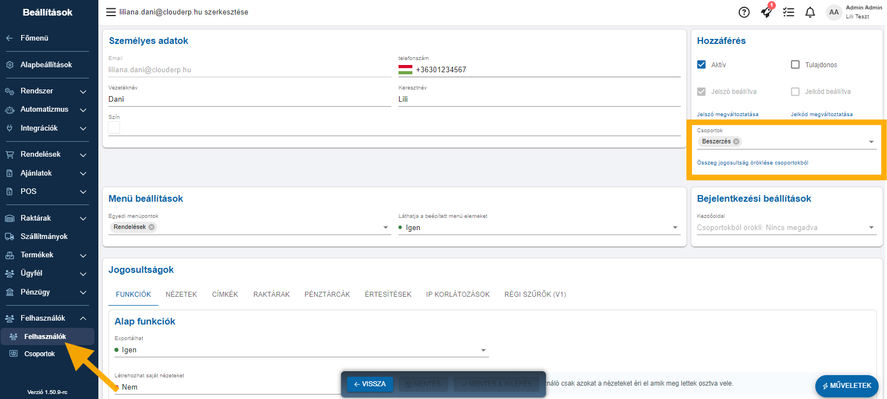This screenshot has height=399, width=887.
Task: Click the Jelszó beállítva checkbox
Action: pos(701,92)
